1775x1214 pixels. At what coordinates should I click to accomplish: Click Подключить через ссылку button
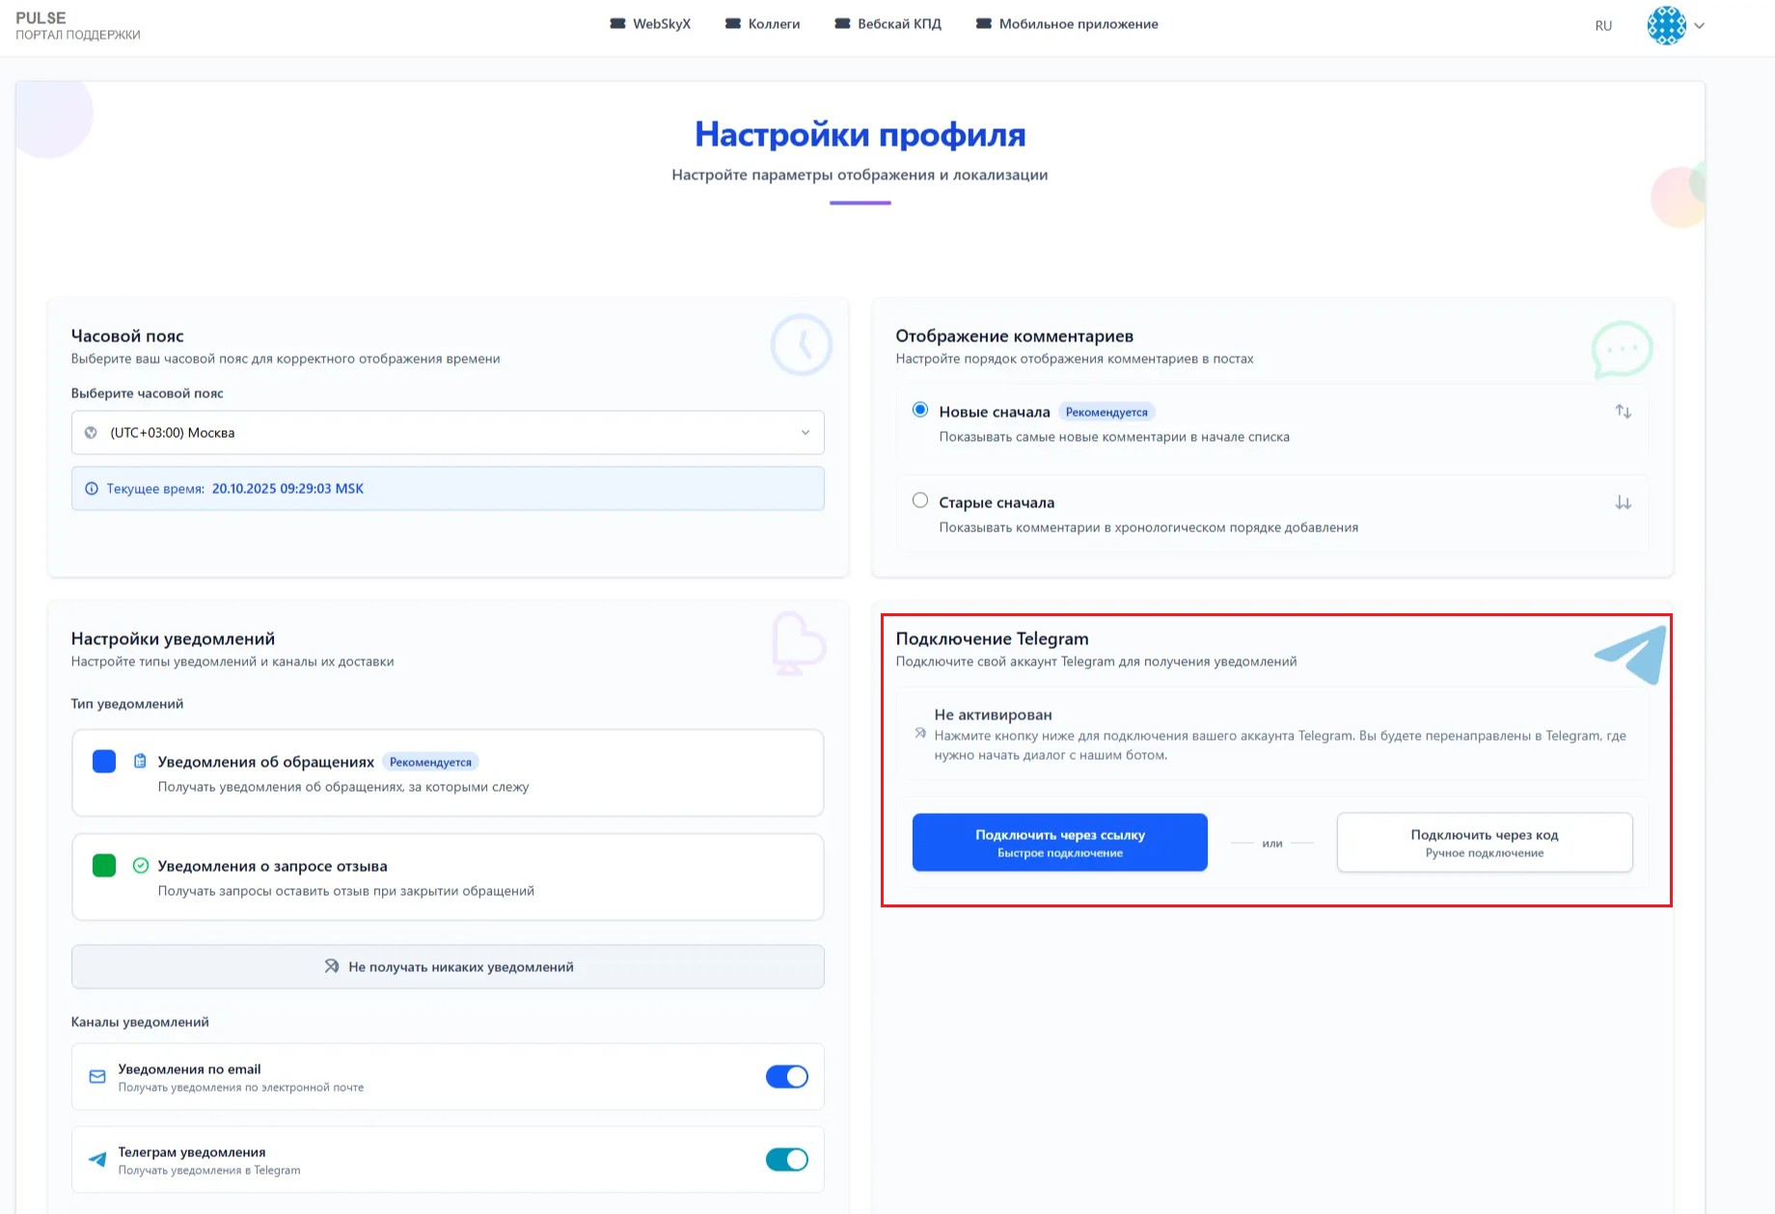[1060, 843]
